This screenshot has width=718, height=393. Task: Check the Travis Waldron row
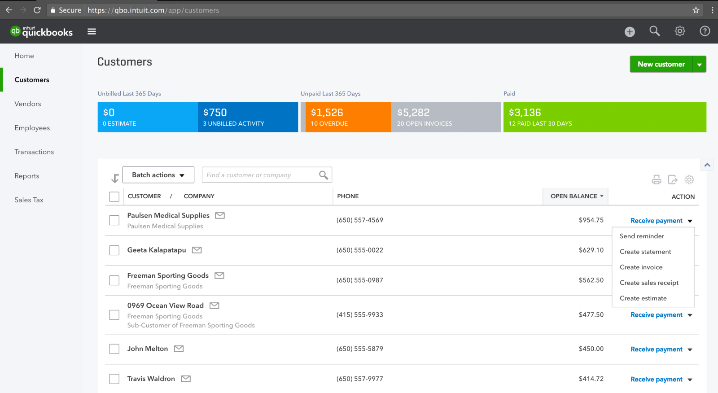[x=114, y=379]
